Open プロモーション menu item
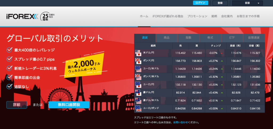 pos(197,16)
